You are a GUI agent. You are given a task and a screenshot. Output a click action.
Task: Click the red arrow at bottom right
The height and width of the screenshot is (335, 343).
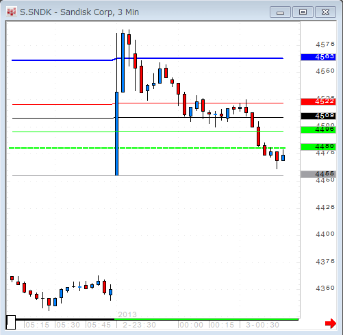point(331,323)
